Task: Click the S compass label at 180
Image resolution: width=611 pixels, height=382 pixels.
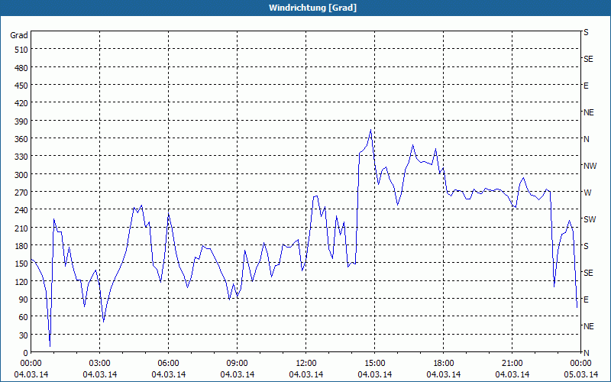Action: 586,246
